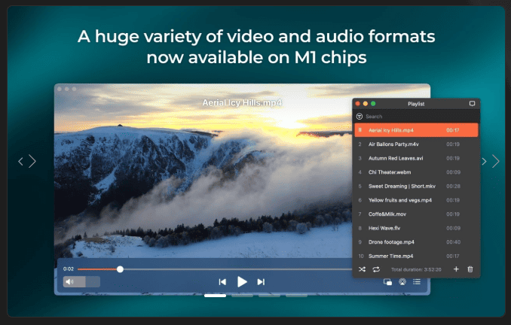Open the playlist filter icon beside Search
This screenshot has width=511, height=325.
coord(360,117)
